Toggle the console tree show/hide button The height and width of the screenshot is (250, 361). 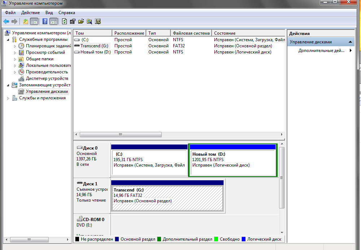pyautogui.click(x=34, y=21)
